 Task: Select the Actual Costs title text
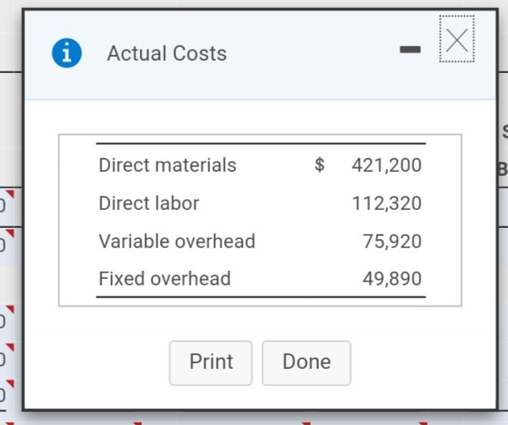[167, 53]
